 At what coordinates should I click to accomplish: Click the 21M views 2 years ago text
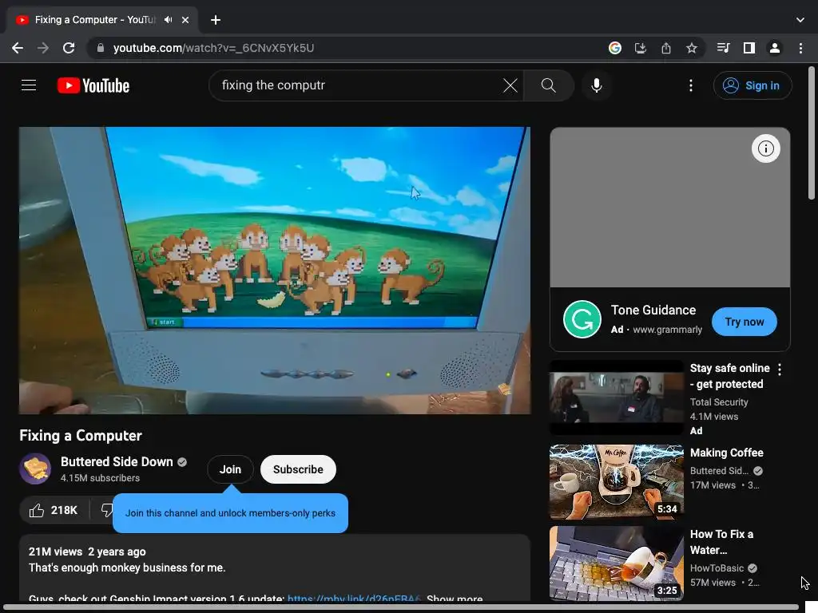coord(87,552)
